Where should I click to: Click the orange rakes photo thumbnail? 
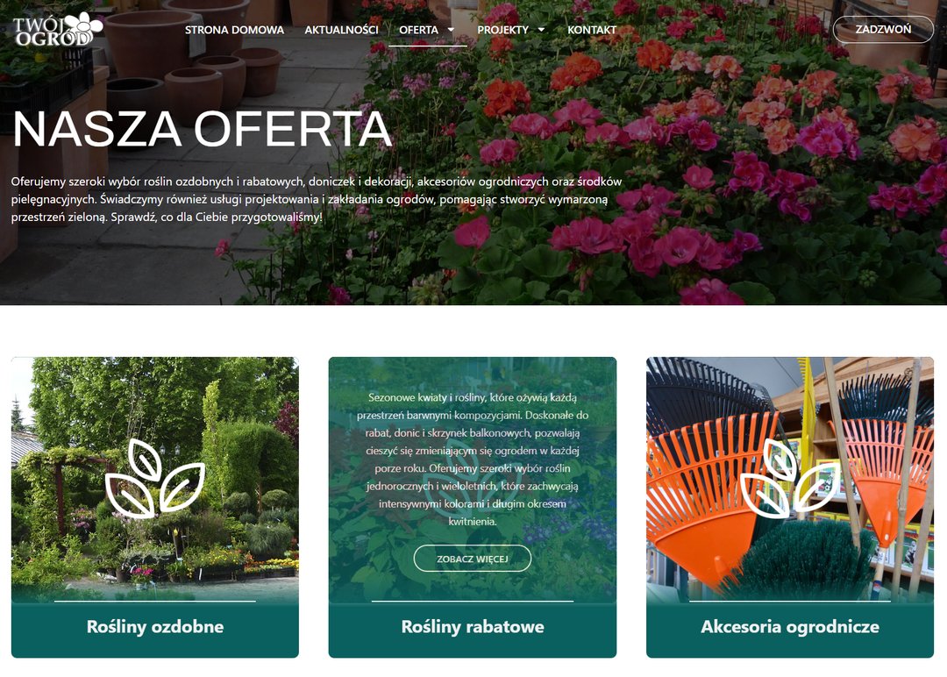point(790,480)
